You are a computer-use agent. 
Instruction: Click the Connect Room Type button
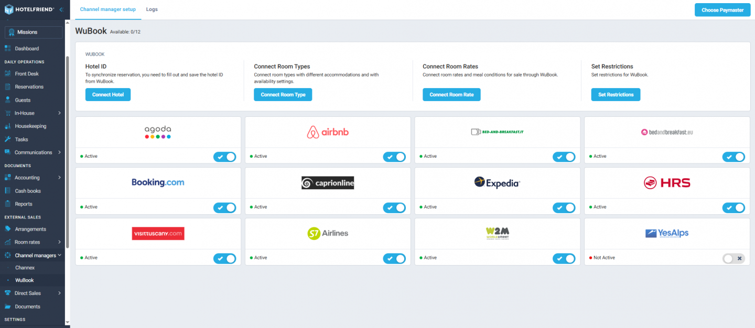pyautogui.click(x=283, y=94)
